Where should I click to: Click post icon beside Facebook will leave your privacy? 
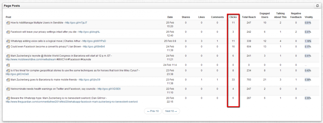[8, 32]
